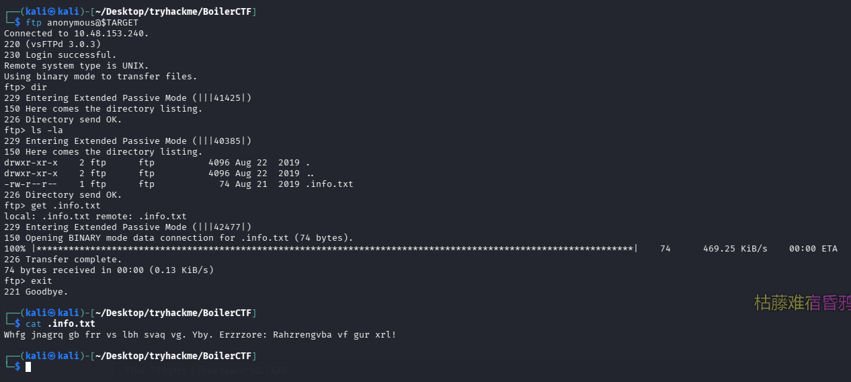Screen dimensions: 851x382
Task: Click the "221 Goodbye." message
Action: 36,291
